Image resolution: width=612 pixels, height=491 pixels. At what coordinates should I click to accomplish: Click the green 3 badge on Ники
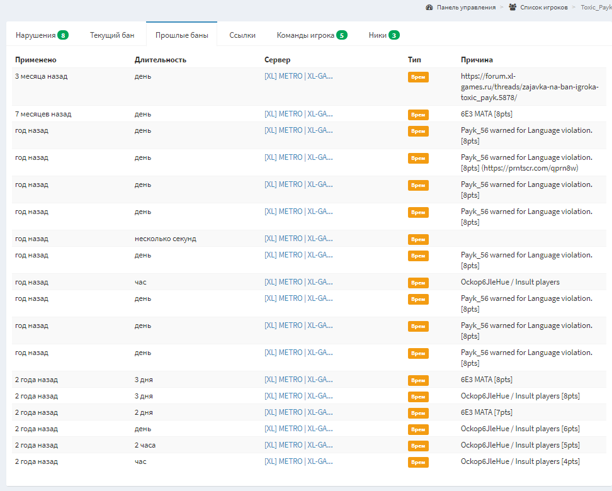[394, 35]
